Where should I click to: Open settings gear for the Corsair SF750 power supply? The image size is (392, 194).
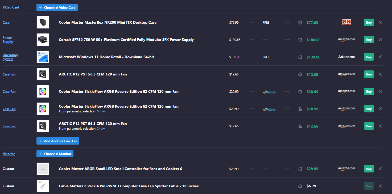[x=300, y=40]
